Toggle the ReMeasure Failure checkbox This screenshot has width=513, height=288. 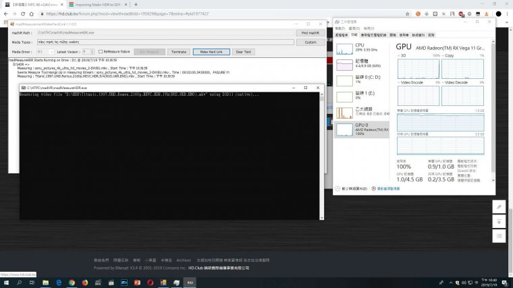[x=101, y=51]
